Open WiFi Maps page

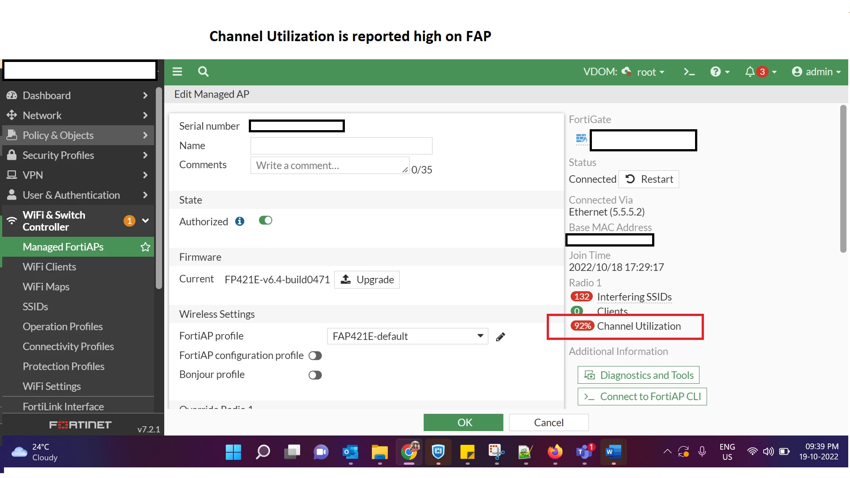[x=46, y=287]
